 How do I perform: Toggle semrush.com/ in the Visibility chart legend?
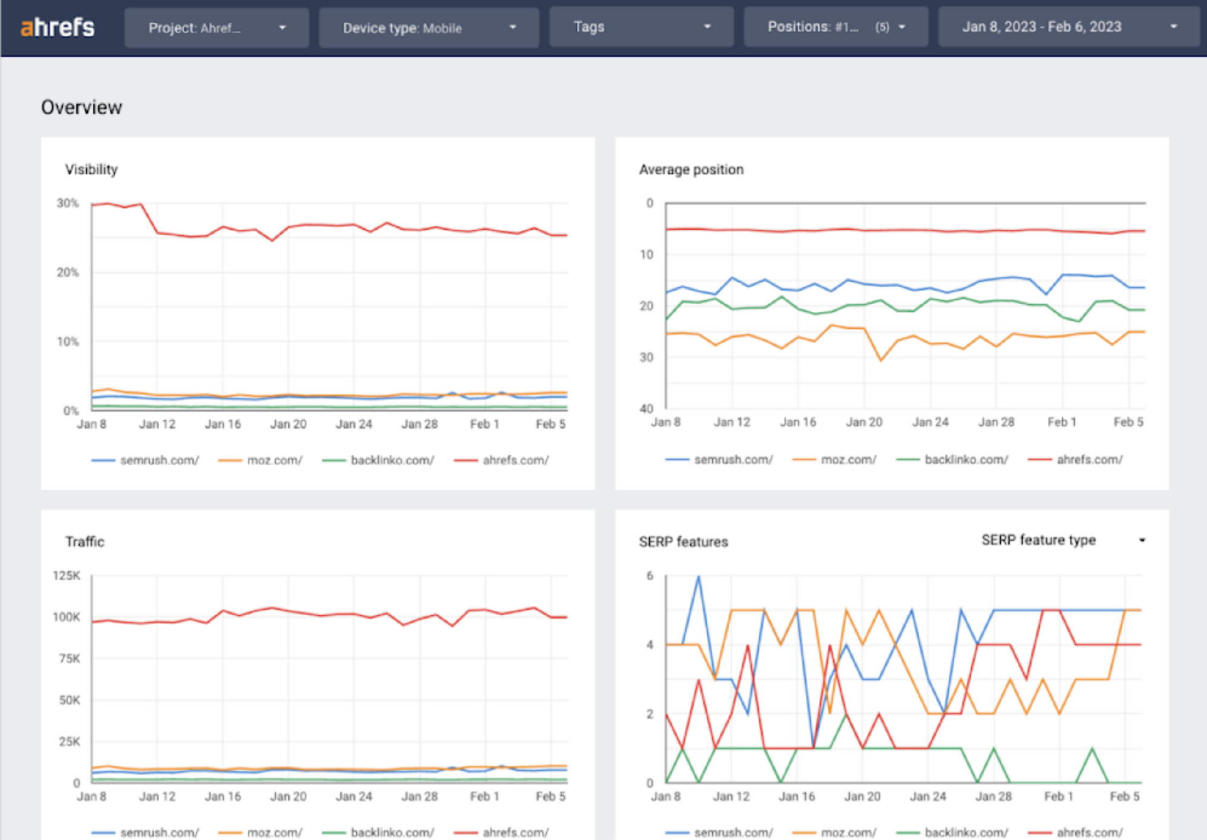point(160,460)
